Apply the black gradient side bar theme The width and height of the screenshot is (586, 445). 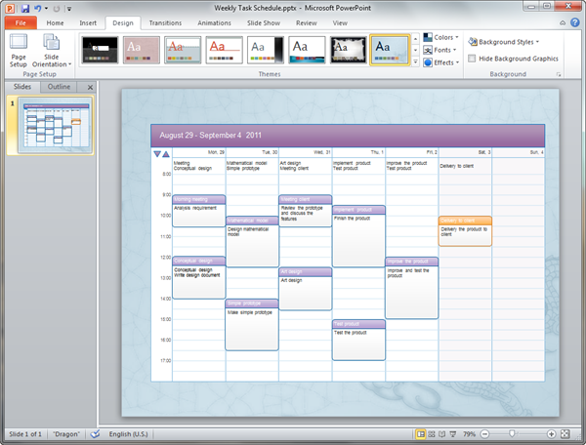coord(266,50)
